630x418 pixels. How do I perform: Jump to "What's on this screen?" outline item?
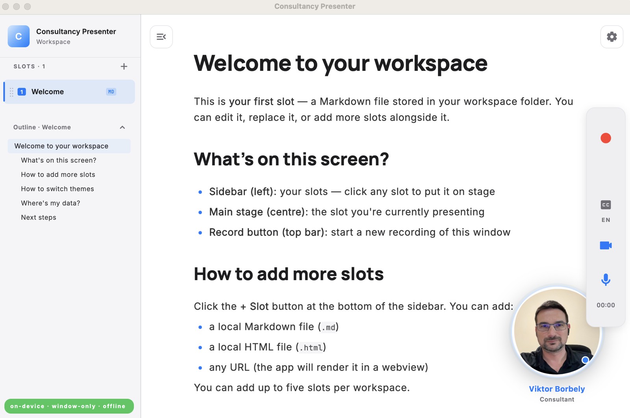[x=59, y=160]
